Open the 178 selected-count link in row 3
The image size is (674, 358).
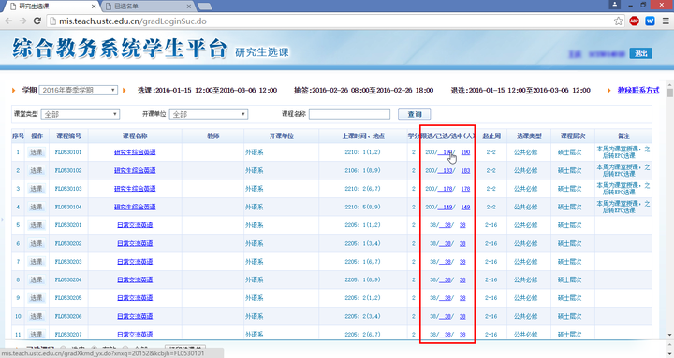click(x=446, y=189)
